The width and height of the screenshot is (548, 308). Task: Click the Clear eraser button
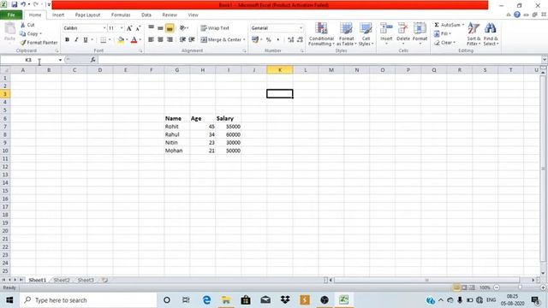tap(444, 43)
